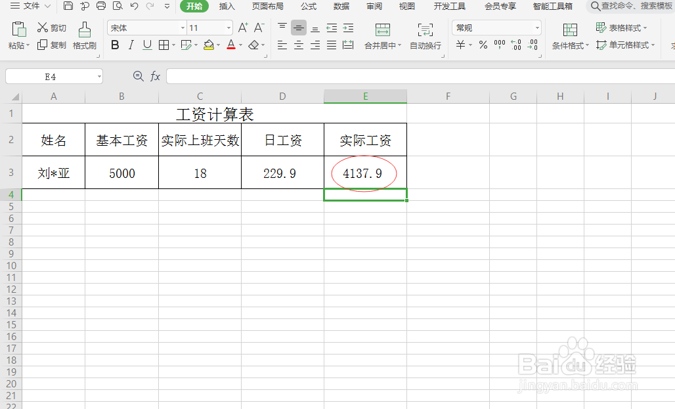Apply red font color
The width and height of the screenshot is (675, 409).
[x=231, y=45]
